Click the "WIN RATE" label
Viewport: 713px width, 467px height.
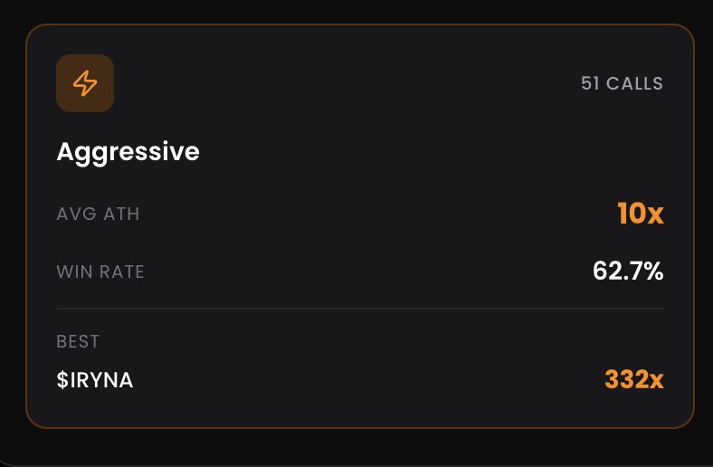(100, 271)
